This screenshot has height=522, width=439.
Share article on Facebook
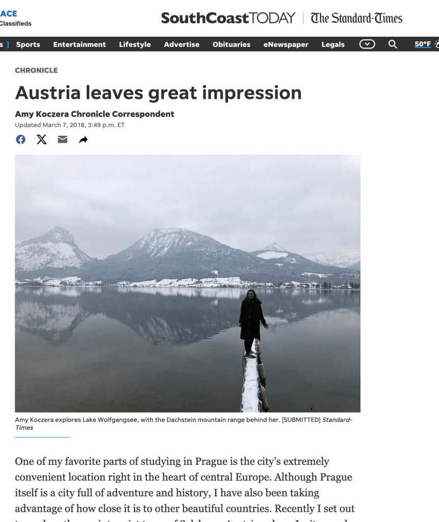coord(20,139)
